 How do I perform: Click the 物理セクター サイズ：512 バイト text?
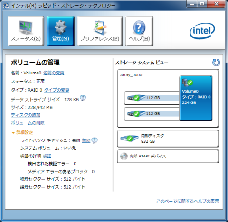coord(53,179)
